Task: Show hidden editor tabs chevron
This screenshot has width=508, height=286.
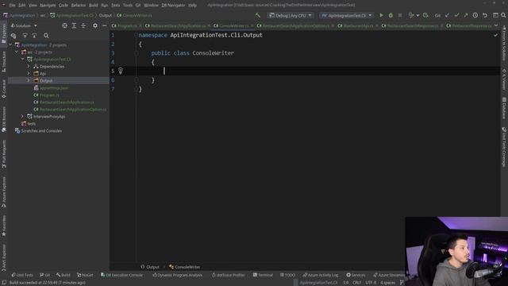Action: [496, 25]
